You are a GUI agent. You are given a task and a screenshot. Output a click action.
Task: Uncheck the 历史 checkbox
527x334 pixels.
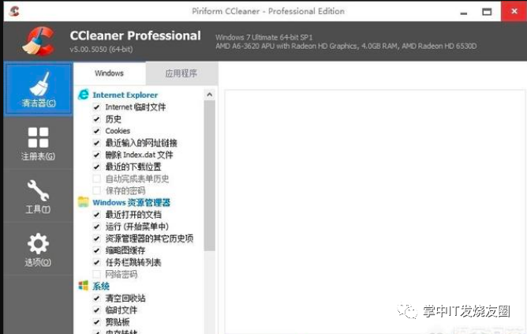pyautogui.click(x=96, y=119)
